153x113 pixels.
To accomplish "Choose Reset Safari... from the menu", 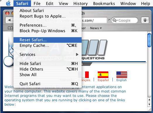I will click(x=47, y=40).
